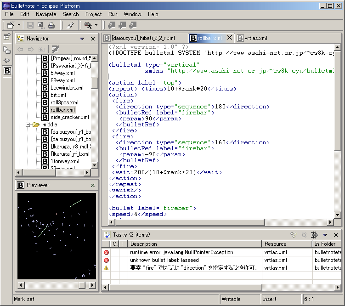
Task: Select the NullPointerException runtime error task
Action: pyautogui.click(x=181, y=252)
